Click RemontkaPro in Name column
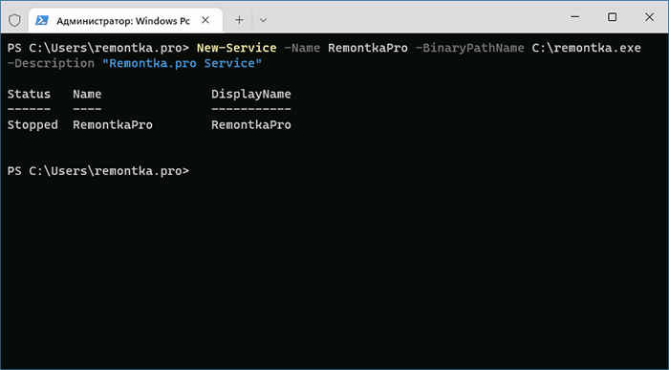The image size is (669, 370). click(x=113, y=124)
